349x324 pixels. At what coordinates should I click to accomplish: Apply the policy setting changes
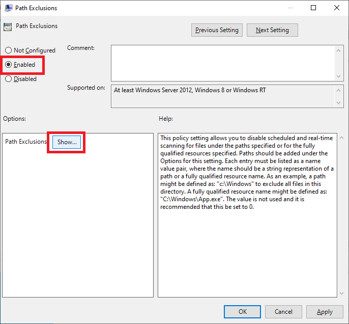tap(325, 311)
